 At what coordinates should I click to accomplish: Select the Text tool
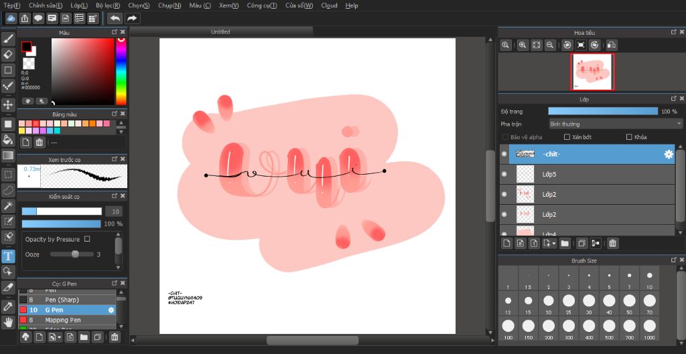click(8, 256)
